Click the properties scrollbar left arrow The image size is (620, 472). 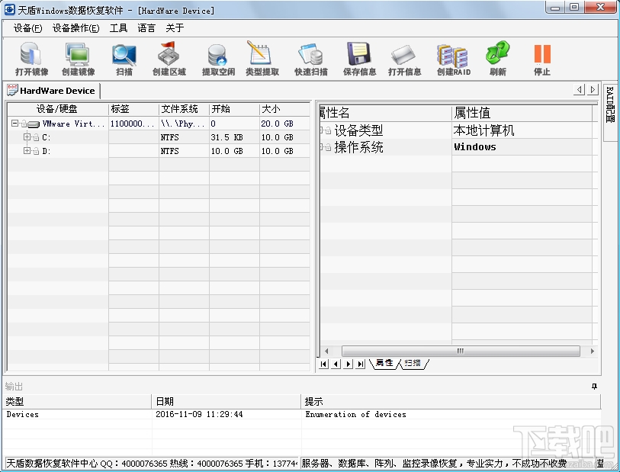pyautogui.click(x=326, y=351)
